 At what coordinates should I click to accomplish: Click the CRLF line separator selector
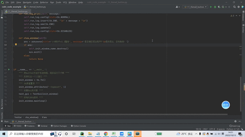pyautogui.click(x=205, y=129)
